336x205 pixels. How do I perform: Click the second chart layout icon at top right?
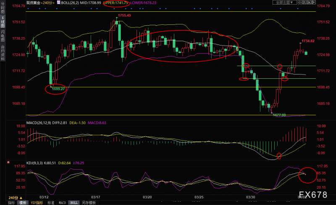click(x=304, y=3)
